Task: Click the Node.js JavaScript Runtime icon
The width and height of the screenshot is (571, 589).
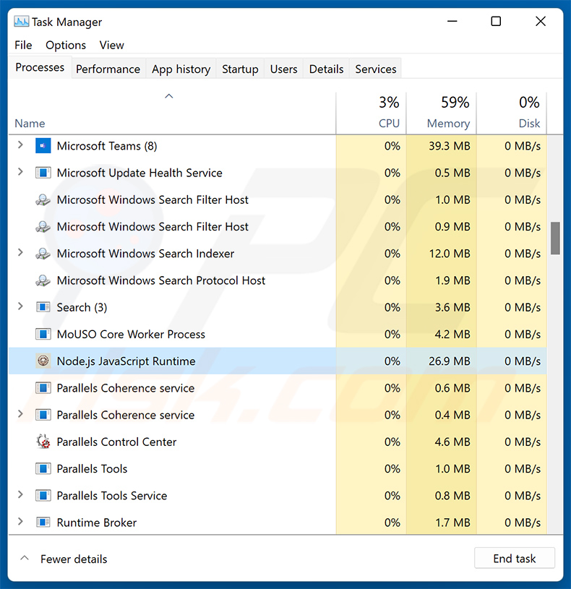Action: point(43,361)
